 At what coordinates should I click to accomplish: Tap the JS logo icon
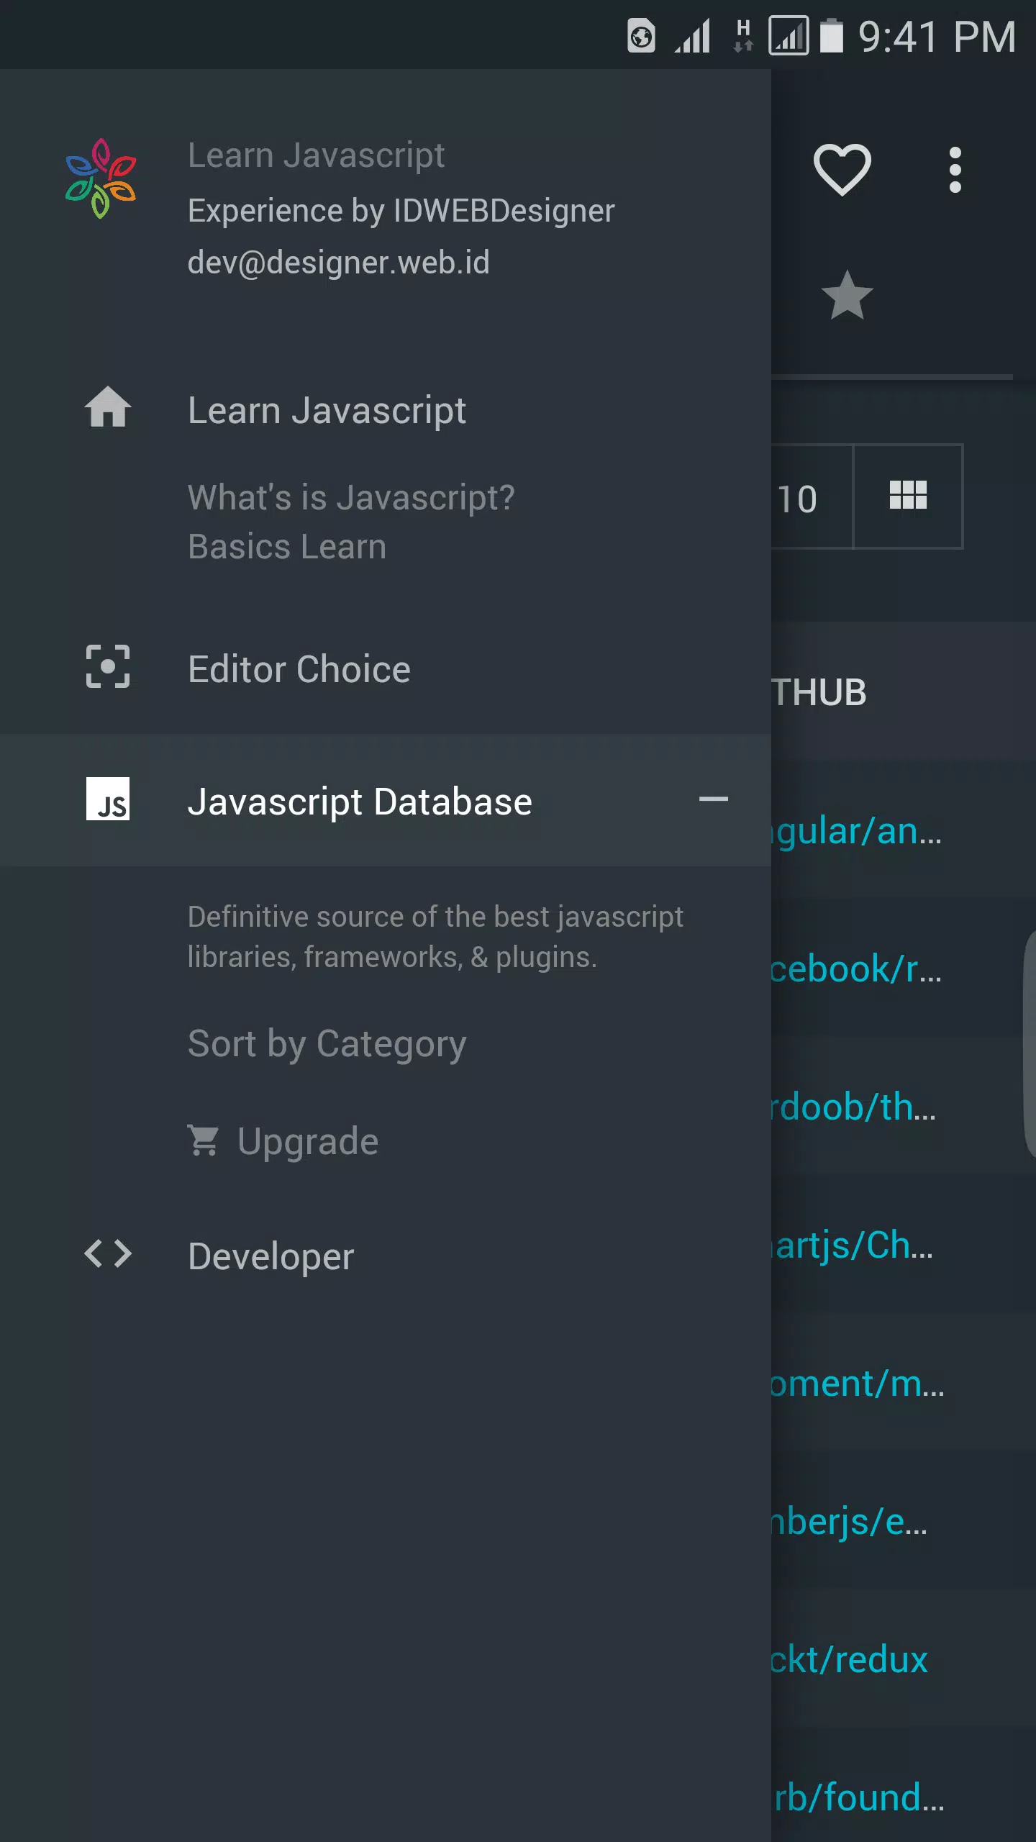(108, 799)
